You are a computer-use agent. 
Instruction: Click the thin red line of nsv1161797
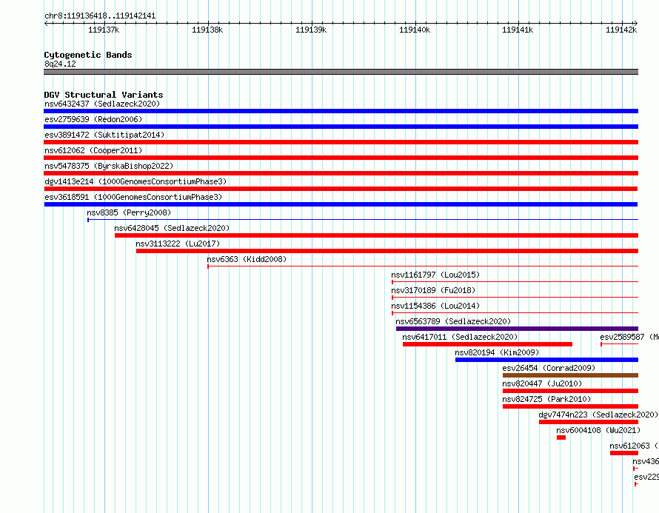coord(515,282)
